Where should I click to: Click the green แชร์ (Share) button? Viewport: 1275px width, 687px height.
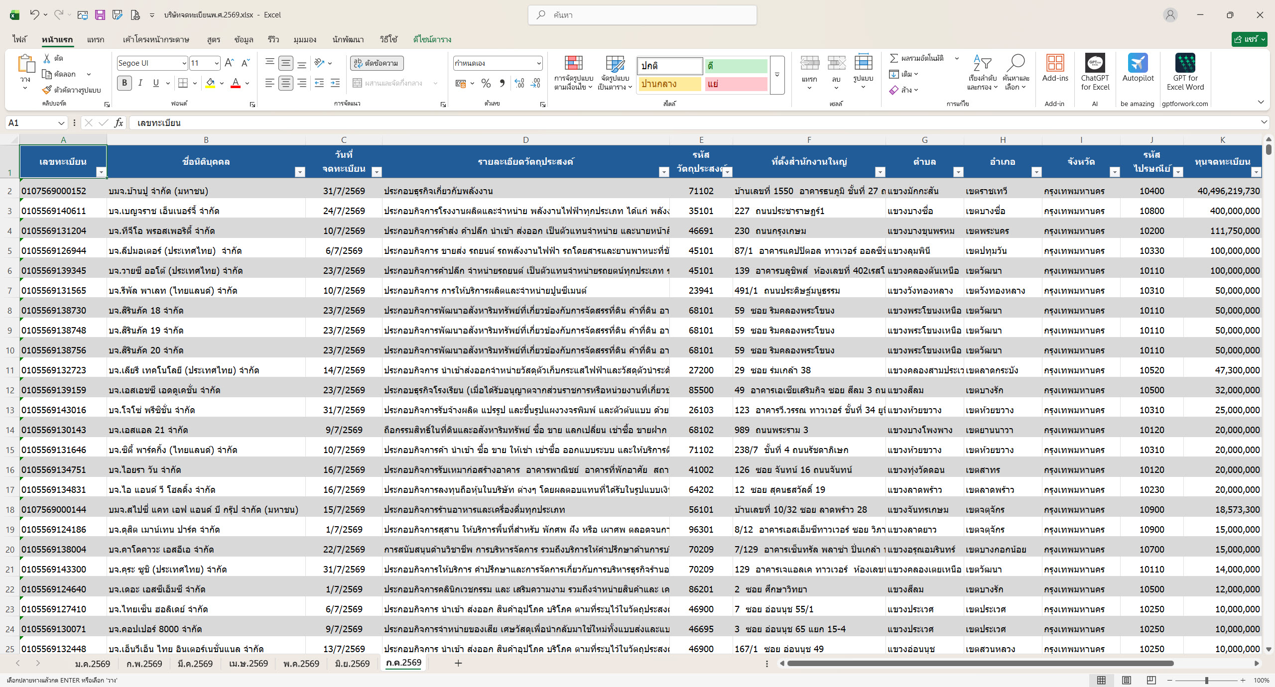[x=1249, y=39]
